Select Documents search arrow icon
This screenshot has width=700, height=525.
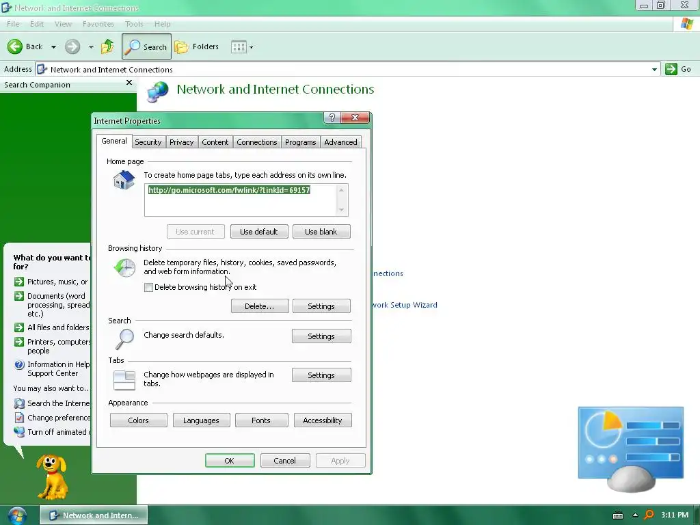pyautogui.click(x=18, y=296)
